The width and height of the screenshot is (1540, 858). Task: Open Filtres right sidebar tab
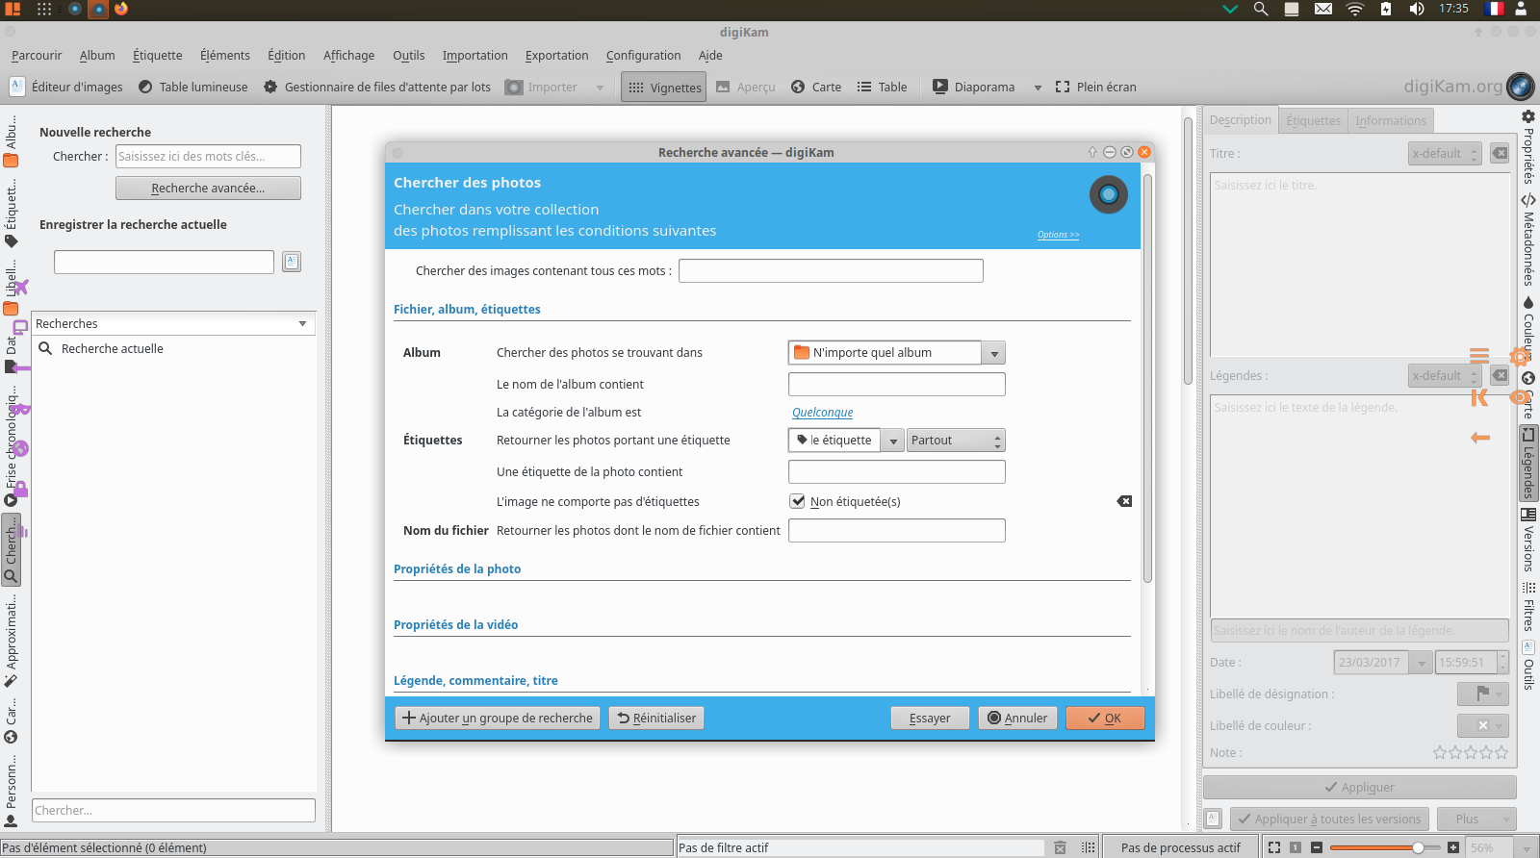coord(1528,606)
